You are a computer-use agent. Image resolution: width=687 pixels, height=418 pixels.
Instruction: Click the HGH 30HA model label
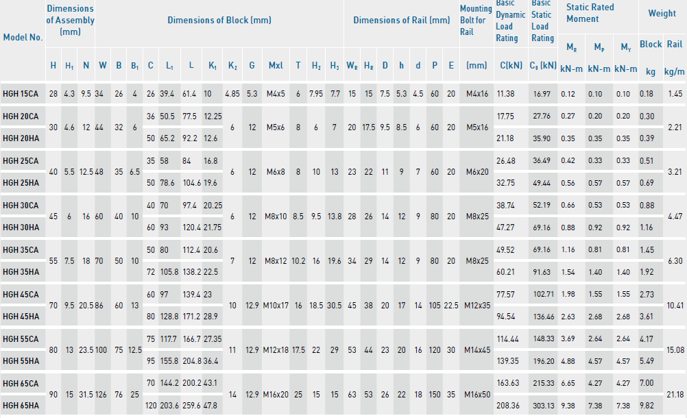tap(21, 227)
